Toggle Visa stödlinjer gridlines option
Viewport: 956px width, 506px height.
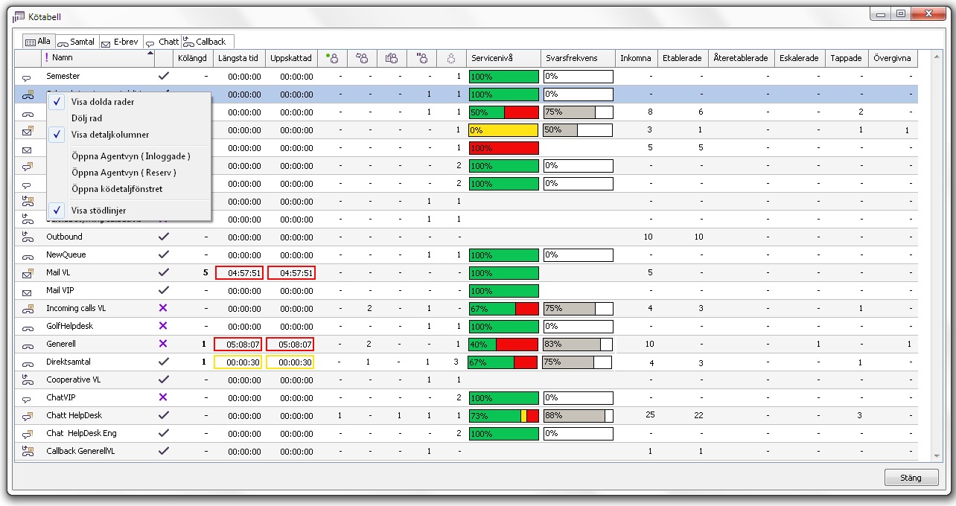(x=98, y=211)
